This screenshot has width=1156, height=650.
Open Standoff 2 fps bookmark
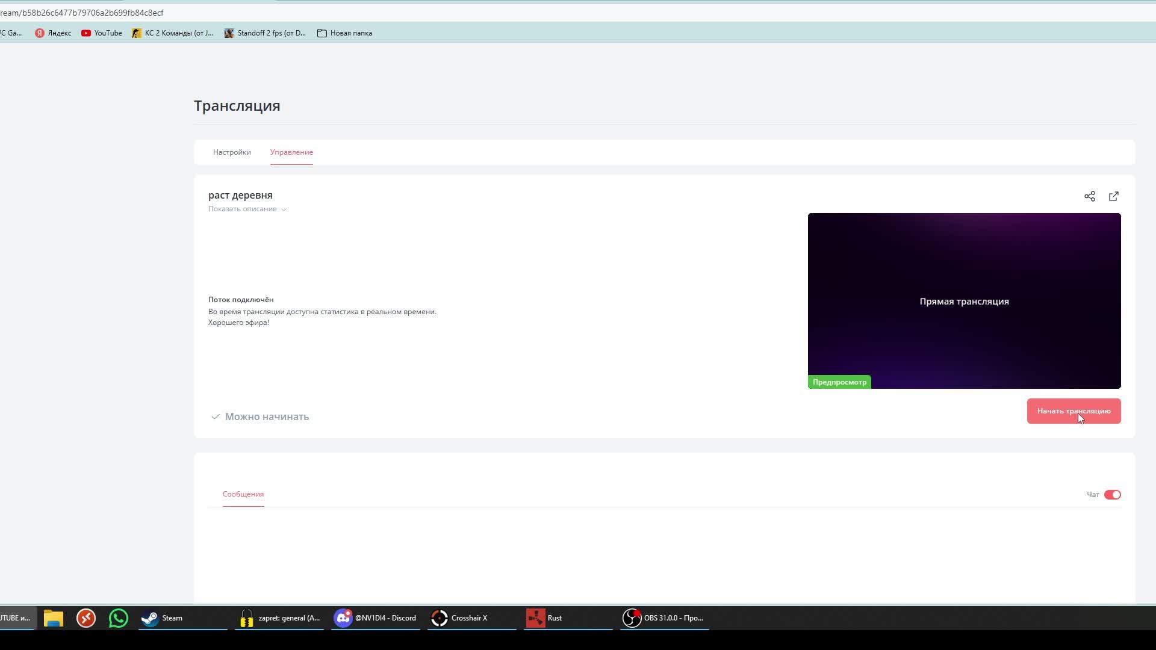pos(265,33)
